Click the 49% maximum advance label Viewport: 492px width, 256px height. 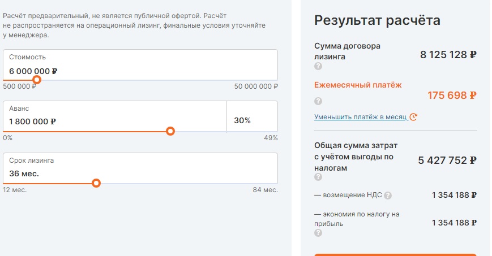click(x=271, y=138)
